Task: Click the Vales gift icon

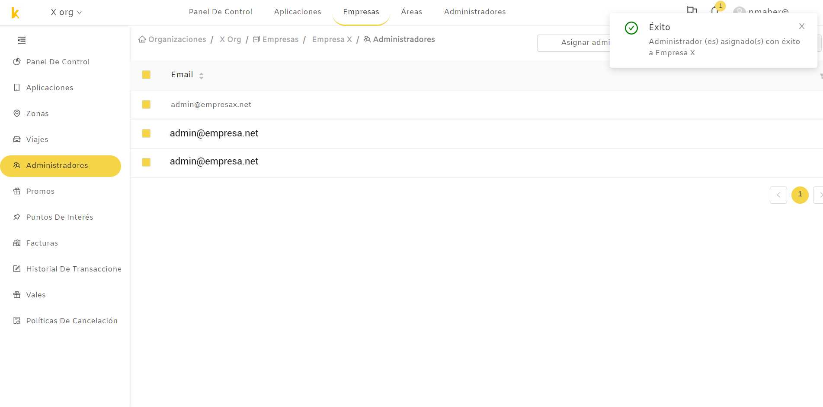Action: pyautogui.click(x=17, y=295)
